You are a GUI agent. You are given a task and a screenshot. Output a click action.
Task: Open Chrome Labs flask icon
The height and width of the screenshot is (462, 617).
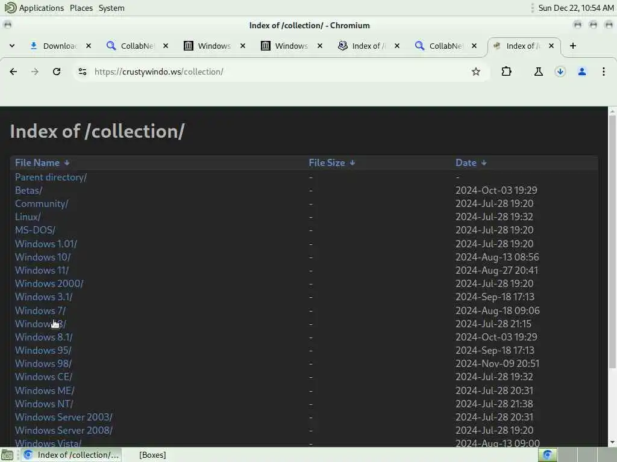click(538, 72)
